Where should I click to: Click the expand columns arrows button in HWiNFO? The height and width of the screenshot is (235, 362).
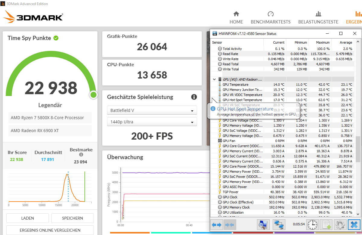[x=217, y=224]
